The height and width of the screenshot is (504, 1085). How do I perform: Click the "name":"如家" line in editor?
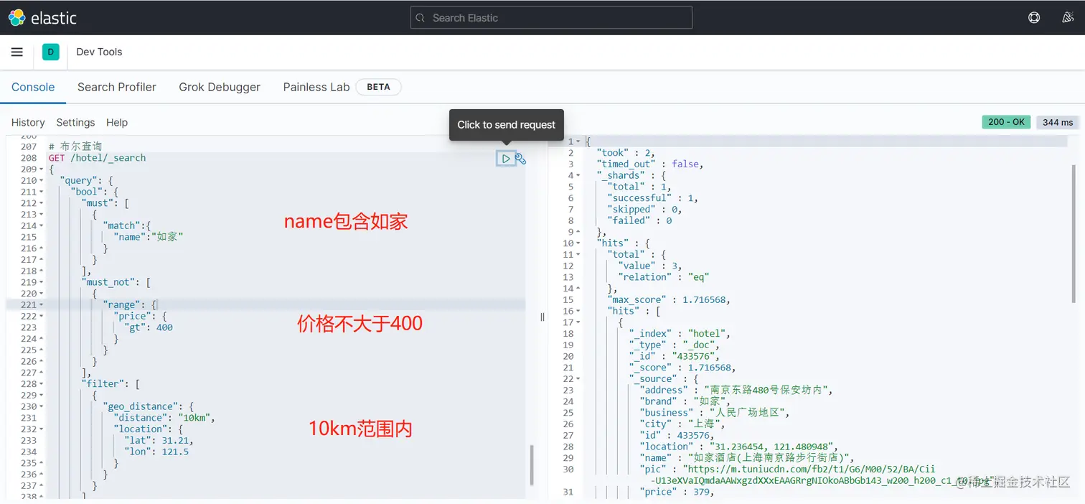click(149, 237)
